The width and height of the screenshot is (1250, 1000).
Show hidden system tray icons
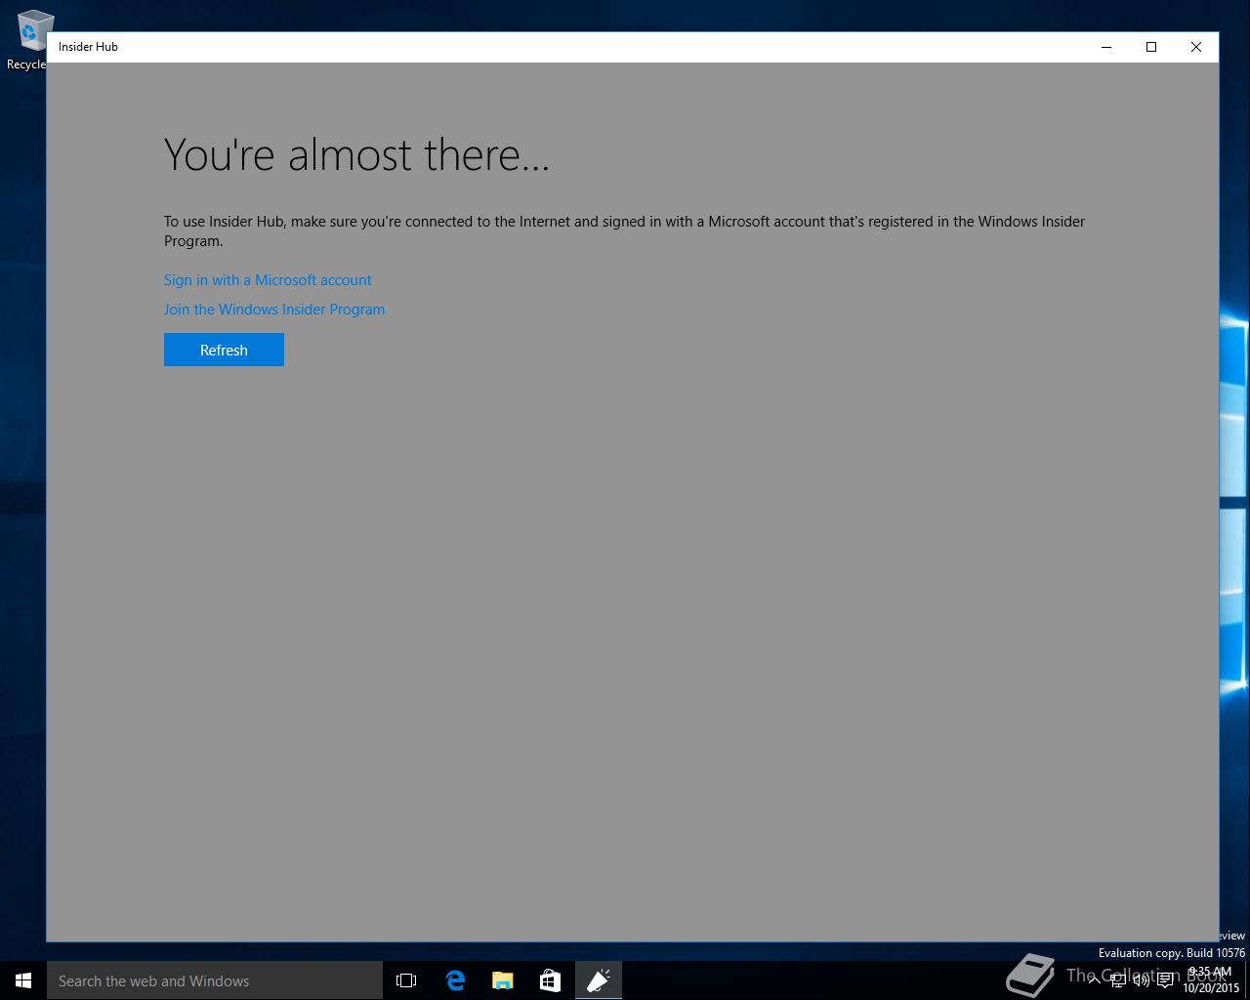[1094, 980]
